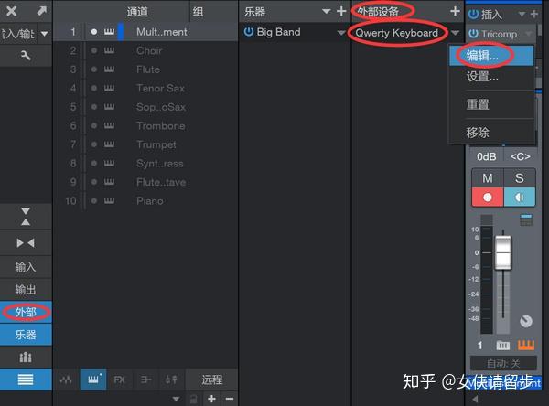The width and height of the screenshot is (549, 406).
Task: Open 远程 remote banks button
Action: click(x=212, y=379)
